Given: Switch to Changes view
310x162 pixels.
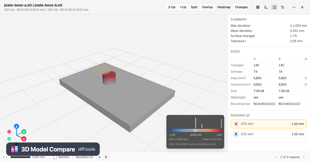Looking at the screenshot, I should (241, 7).
